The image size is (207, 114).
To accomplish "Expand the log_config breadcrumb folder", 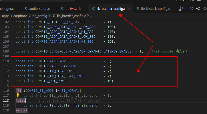I will pos(39,16).
